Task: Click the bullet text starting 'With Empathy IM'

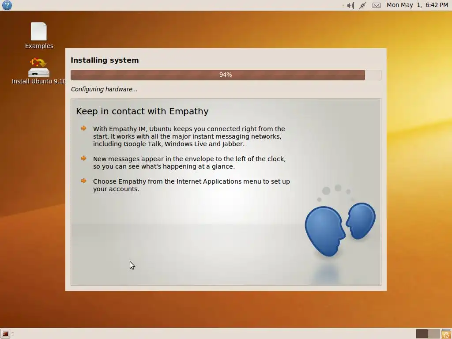Action: pos(189,136)
